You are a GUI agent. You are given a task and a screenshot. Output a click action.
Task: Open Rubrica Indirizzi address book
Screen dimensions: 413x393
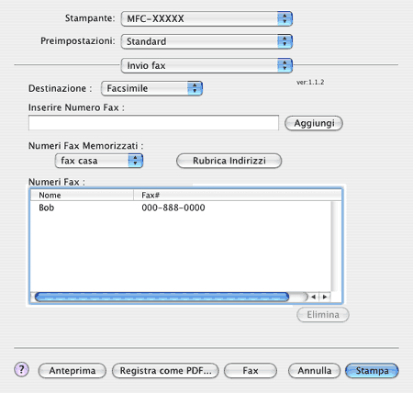click(229, 161)
